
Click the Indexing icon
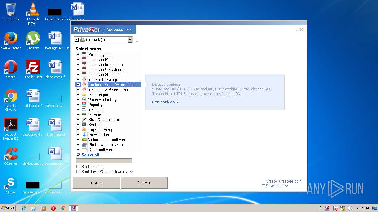coord(84,110)
